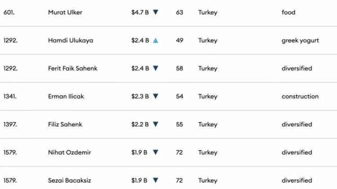Select Filiz Sahenk in the list
Image resolution: width=337 pixels, height=189 pixels.
click(x=65, y=125)
